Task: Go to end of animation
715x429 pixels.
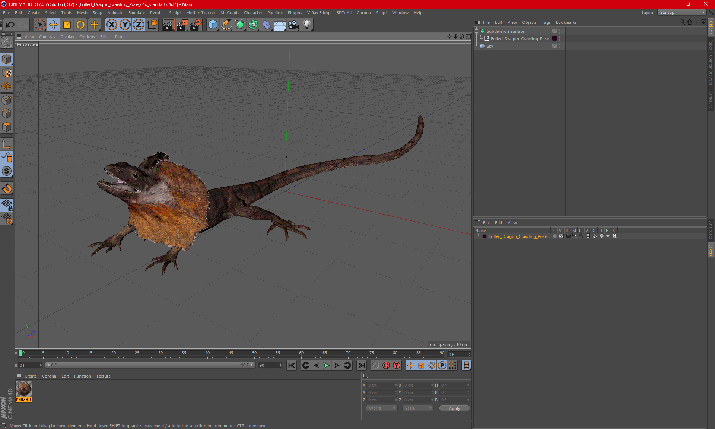Action: (x=361, y=365)
